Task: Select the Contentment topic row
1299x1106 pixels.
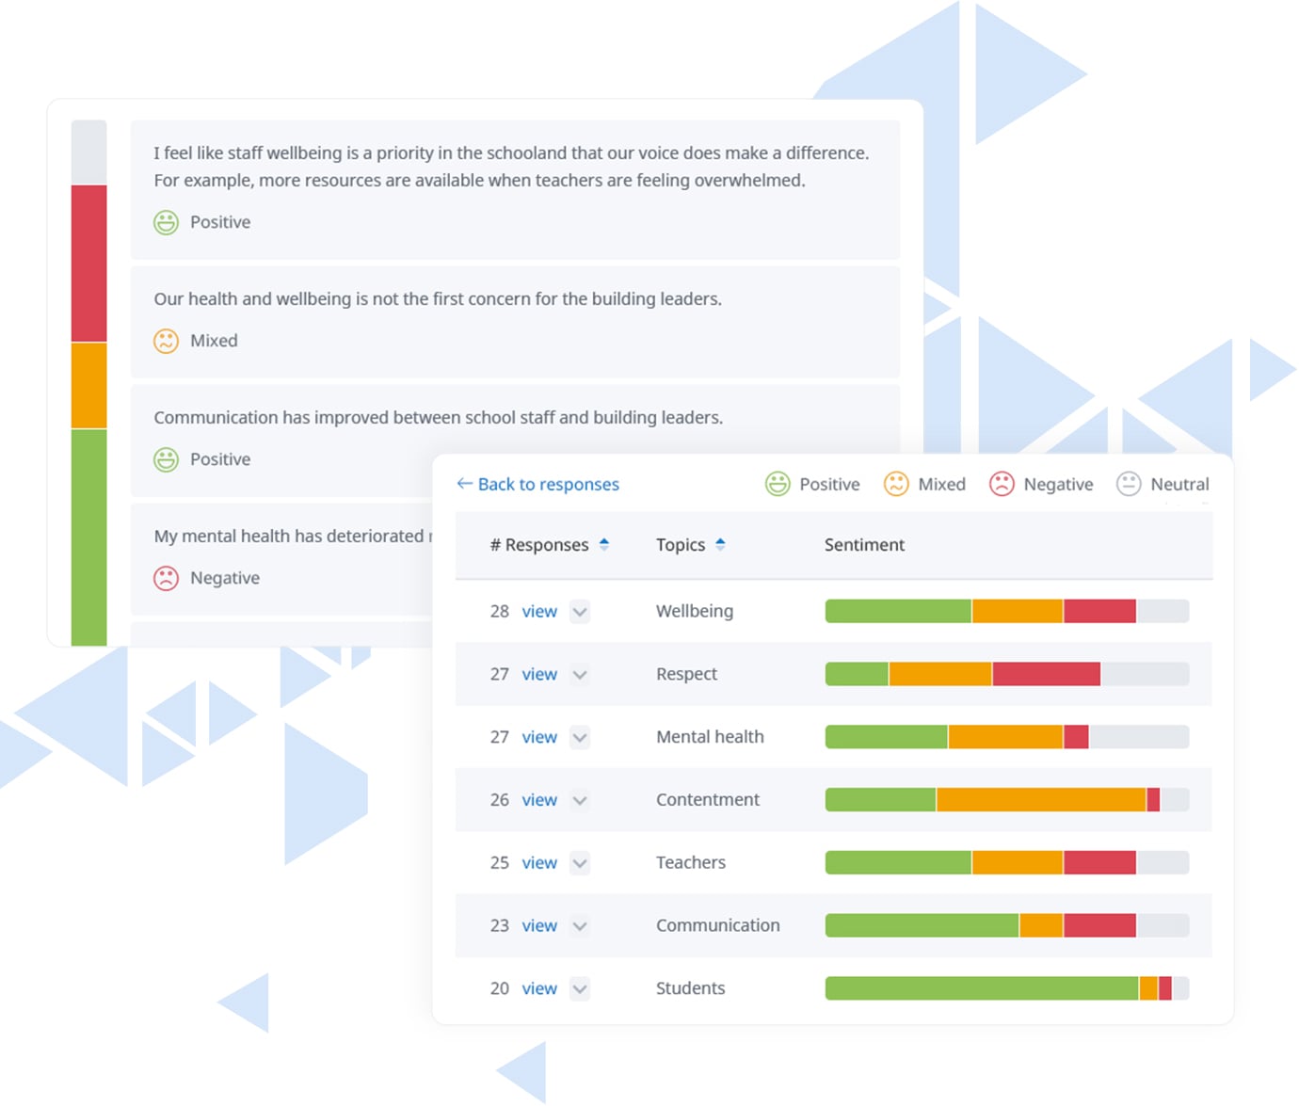Action: coord(708,799)
